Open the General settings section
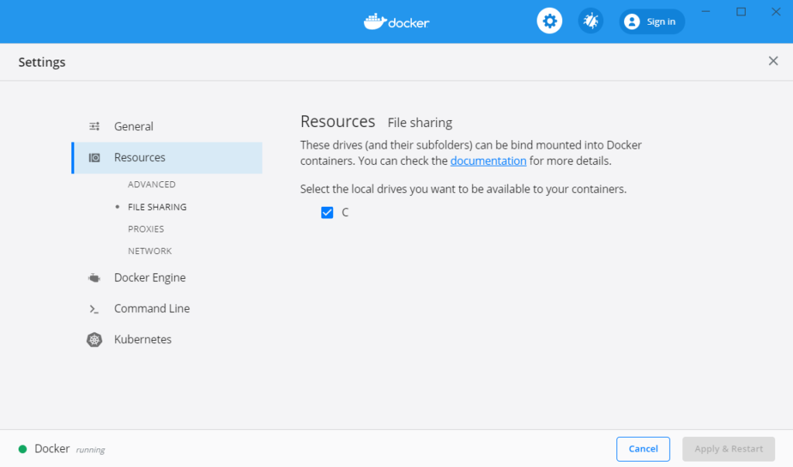 pos(133,126)
